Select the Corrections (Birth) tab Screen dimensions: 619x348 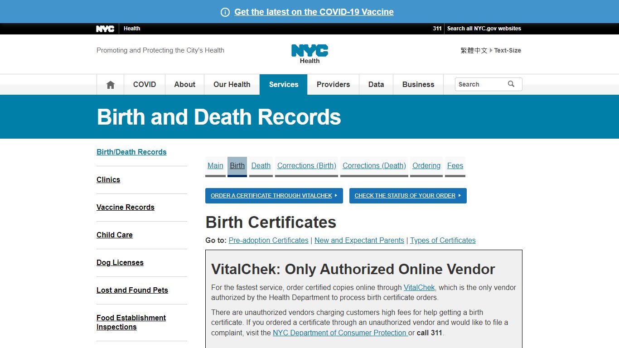click(x=306, y=166)
